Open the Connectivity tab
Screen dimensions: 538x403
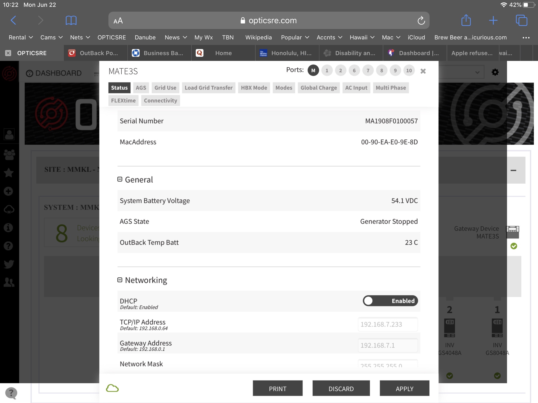pos(161,100)
